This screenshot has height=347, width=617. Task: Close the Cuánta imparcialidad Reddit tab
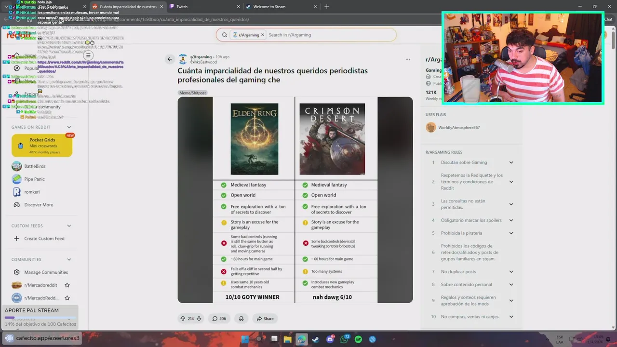[161, 7]
